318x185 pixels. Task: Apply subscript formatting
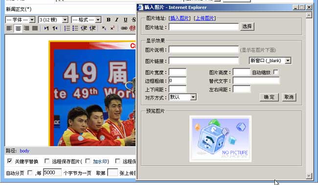104,28
